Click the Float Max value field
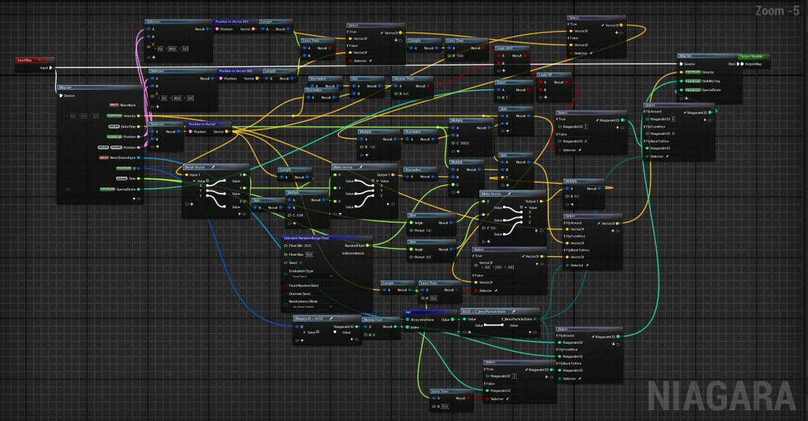808x421 pixels. pos(309,254)
